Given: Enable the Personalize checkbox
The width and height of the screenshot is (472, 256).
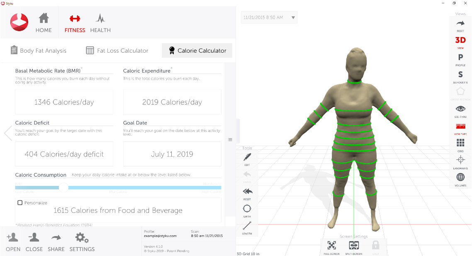Looking at the screenshot, I should click(x=20, y=203).
